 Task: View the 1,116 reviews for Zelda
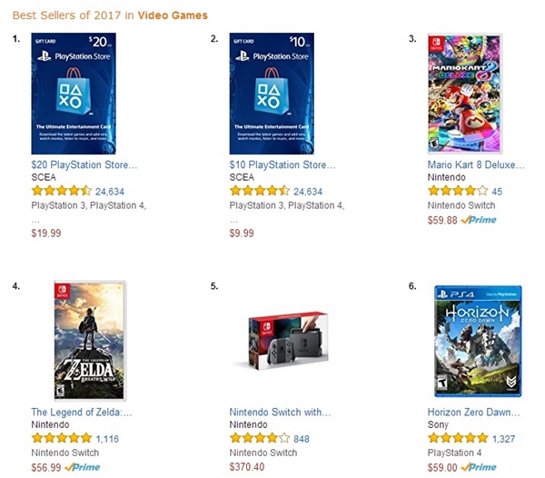tap(107, 440)
